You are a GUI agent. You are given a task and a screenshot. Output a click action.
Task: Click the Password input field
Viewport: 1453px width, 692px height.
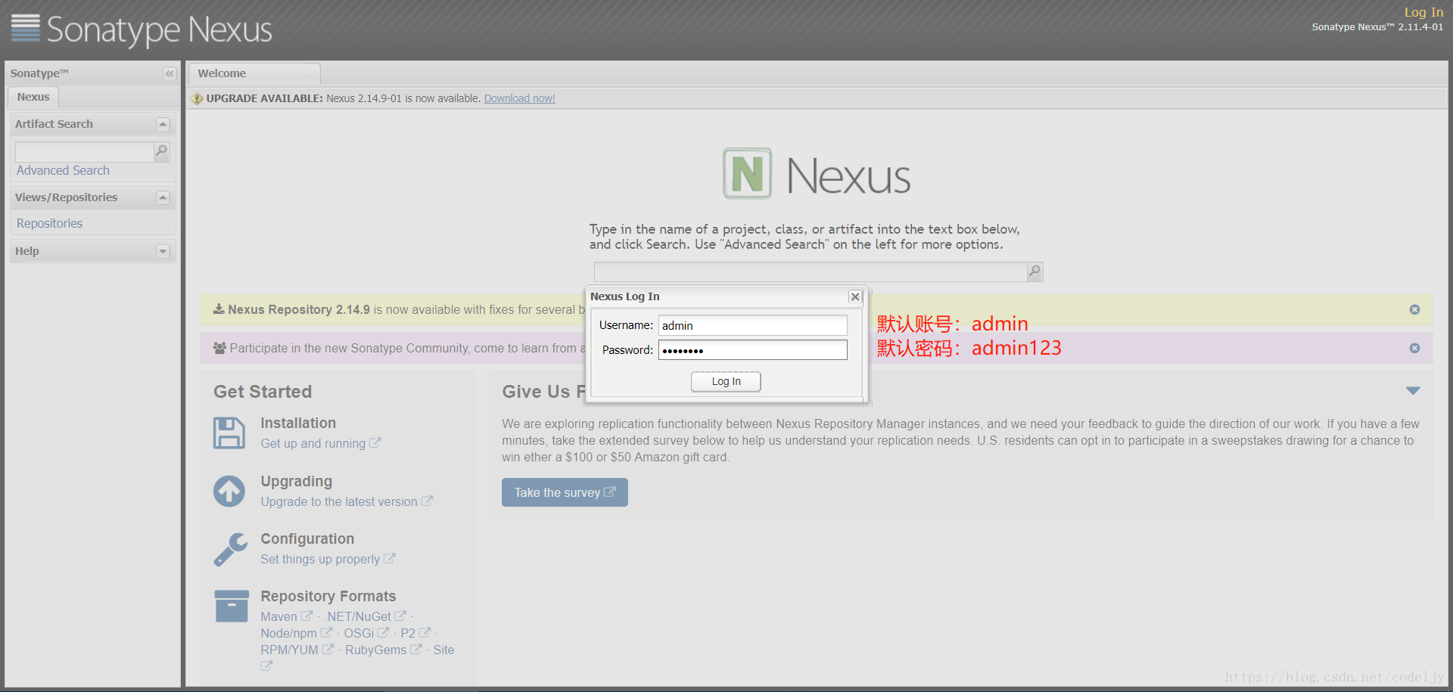(x=752, y=349)
